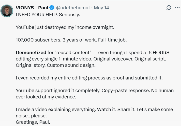
Task: Click the line 'I NEED YOUR HELP. Seriously.'
Action: [48, 15]
